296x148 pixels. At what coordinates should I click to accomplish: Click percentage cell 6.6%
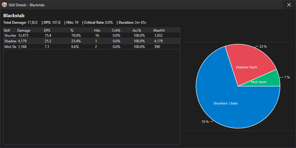pyautogui.click(x=75, y=47)
